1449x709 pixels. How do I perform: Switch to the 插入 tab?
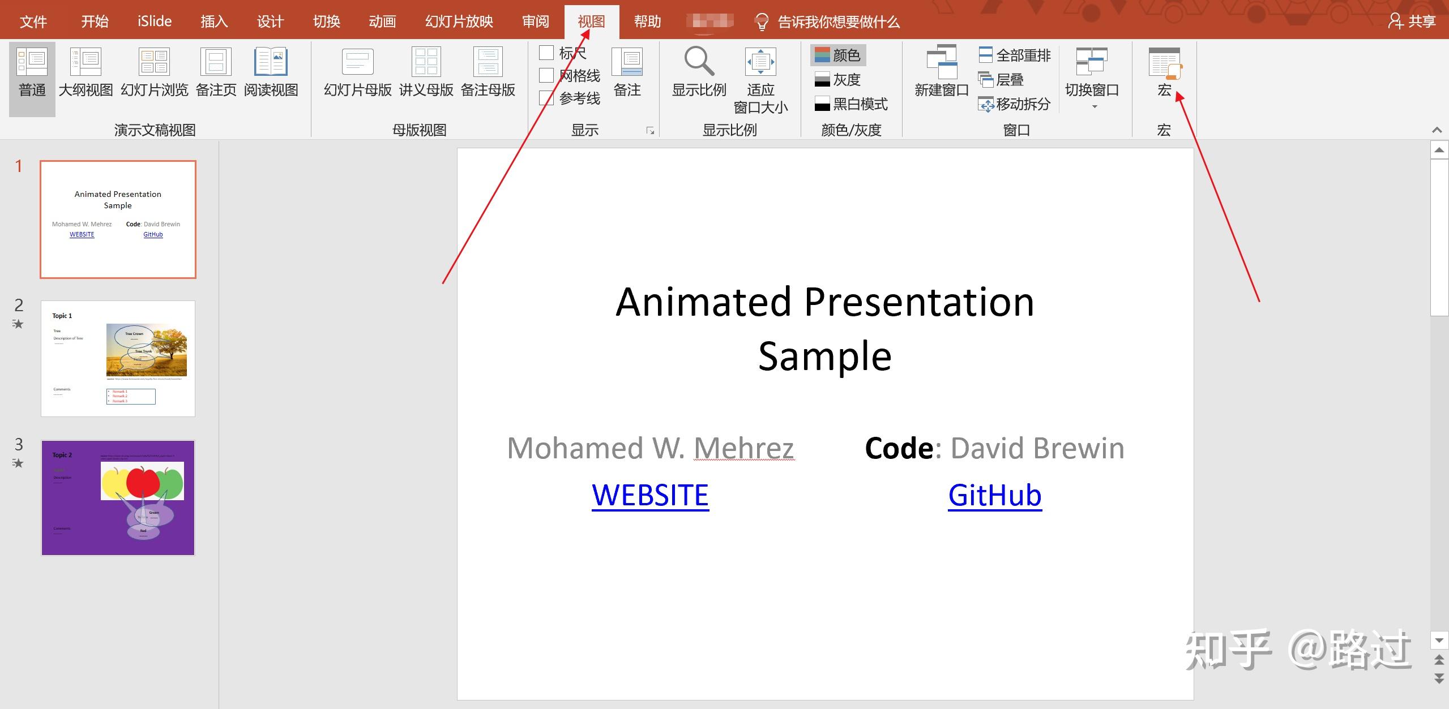(x=214, y=22)
